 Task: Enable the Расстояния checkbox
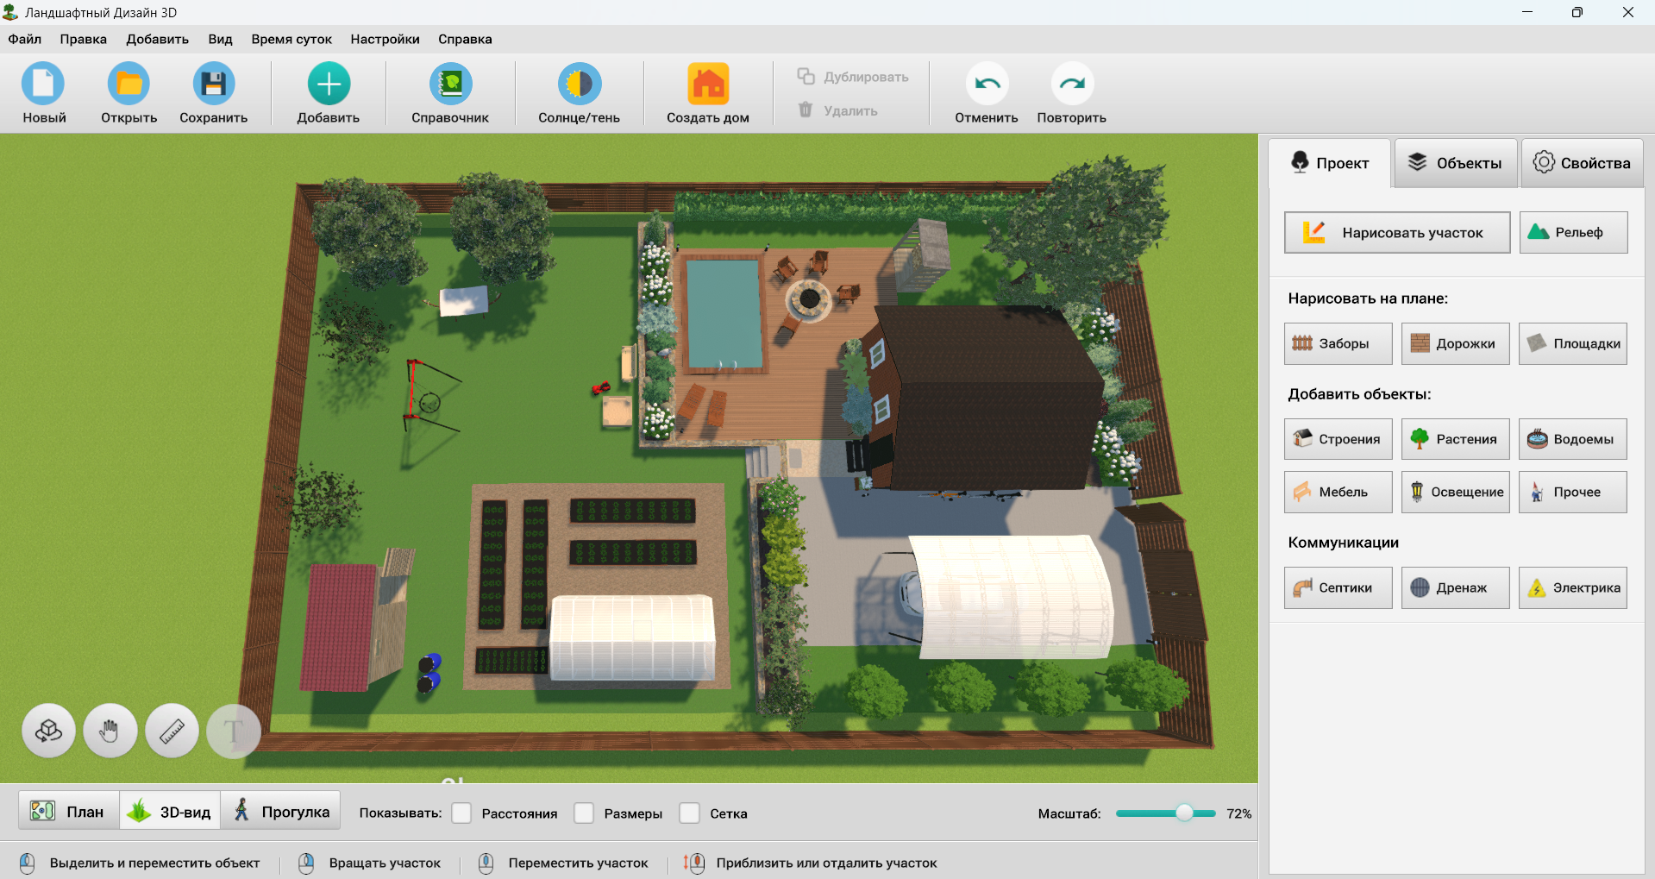[x=462, y=813]
